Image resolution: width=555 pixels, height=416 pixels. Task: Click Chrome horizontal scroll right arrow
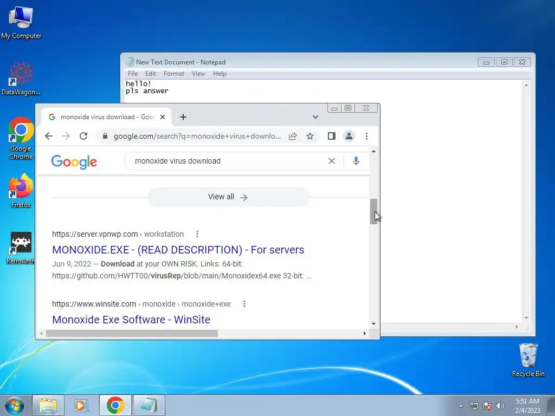(365, 333)
